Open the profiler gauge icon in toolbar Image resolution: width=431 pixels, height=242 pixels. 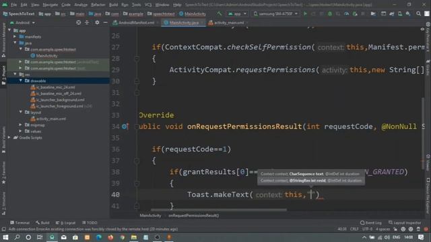coord(346,13)
